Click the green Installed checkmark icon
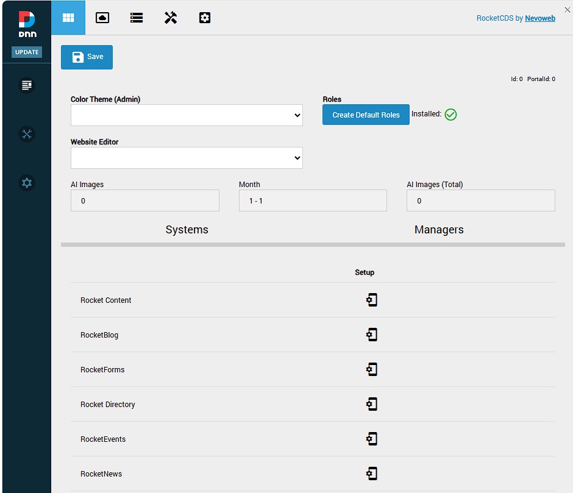The width and height of the screenshot is (573, 493). [450, 115]
